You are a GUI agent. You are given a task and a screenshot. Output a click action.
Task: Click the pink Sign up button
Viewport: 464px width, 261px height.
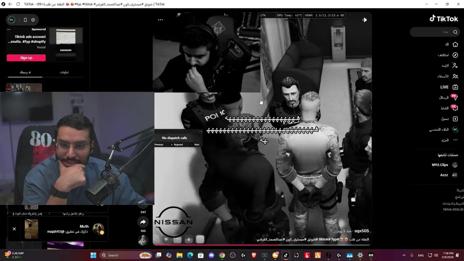(26, 58)
